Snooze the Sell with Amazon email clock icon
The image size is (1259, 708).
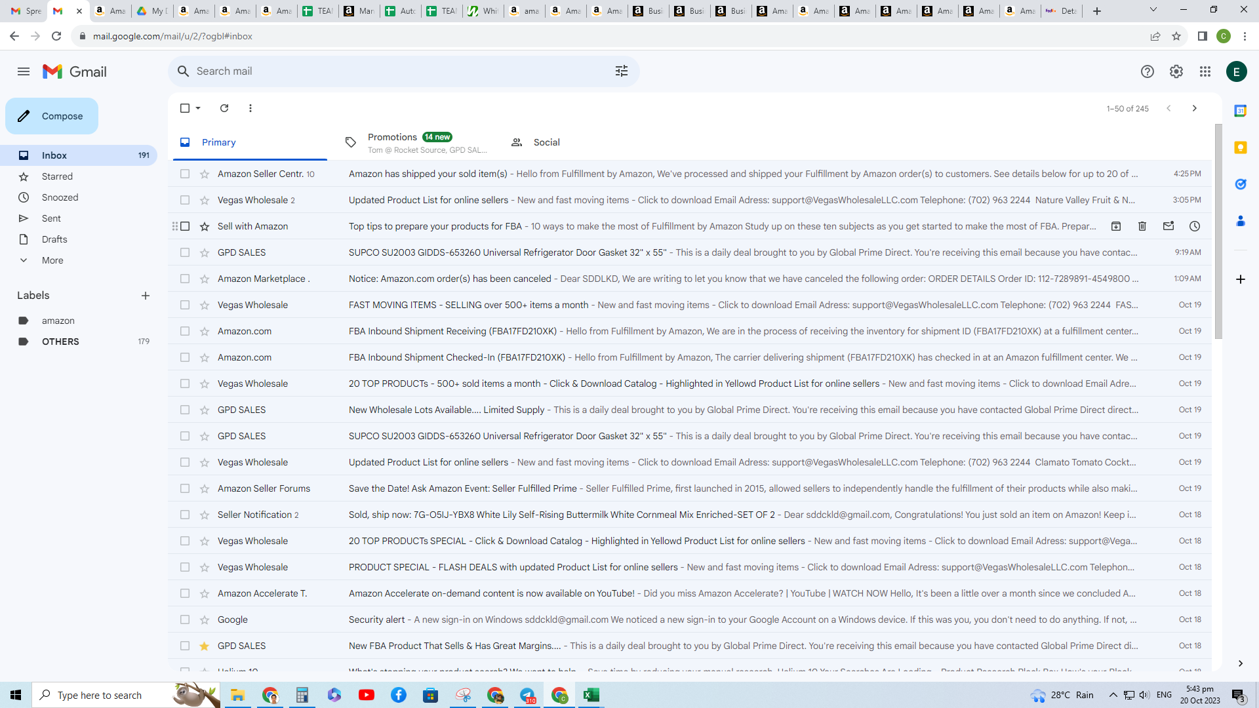(1195, 226)
